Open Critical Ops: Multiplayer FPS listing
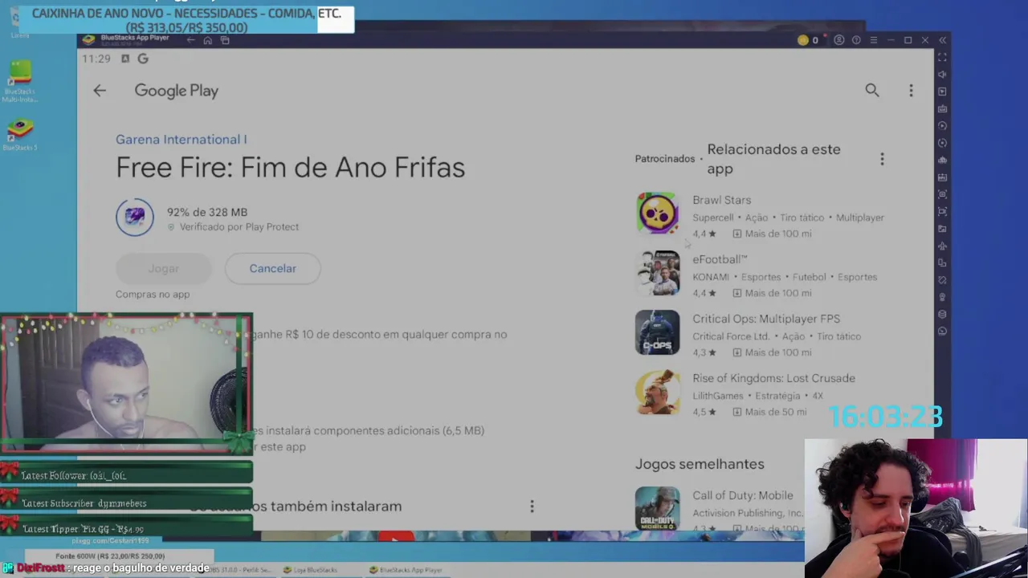Viewport: 1028px width, 578px height. point(760,335)
